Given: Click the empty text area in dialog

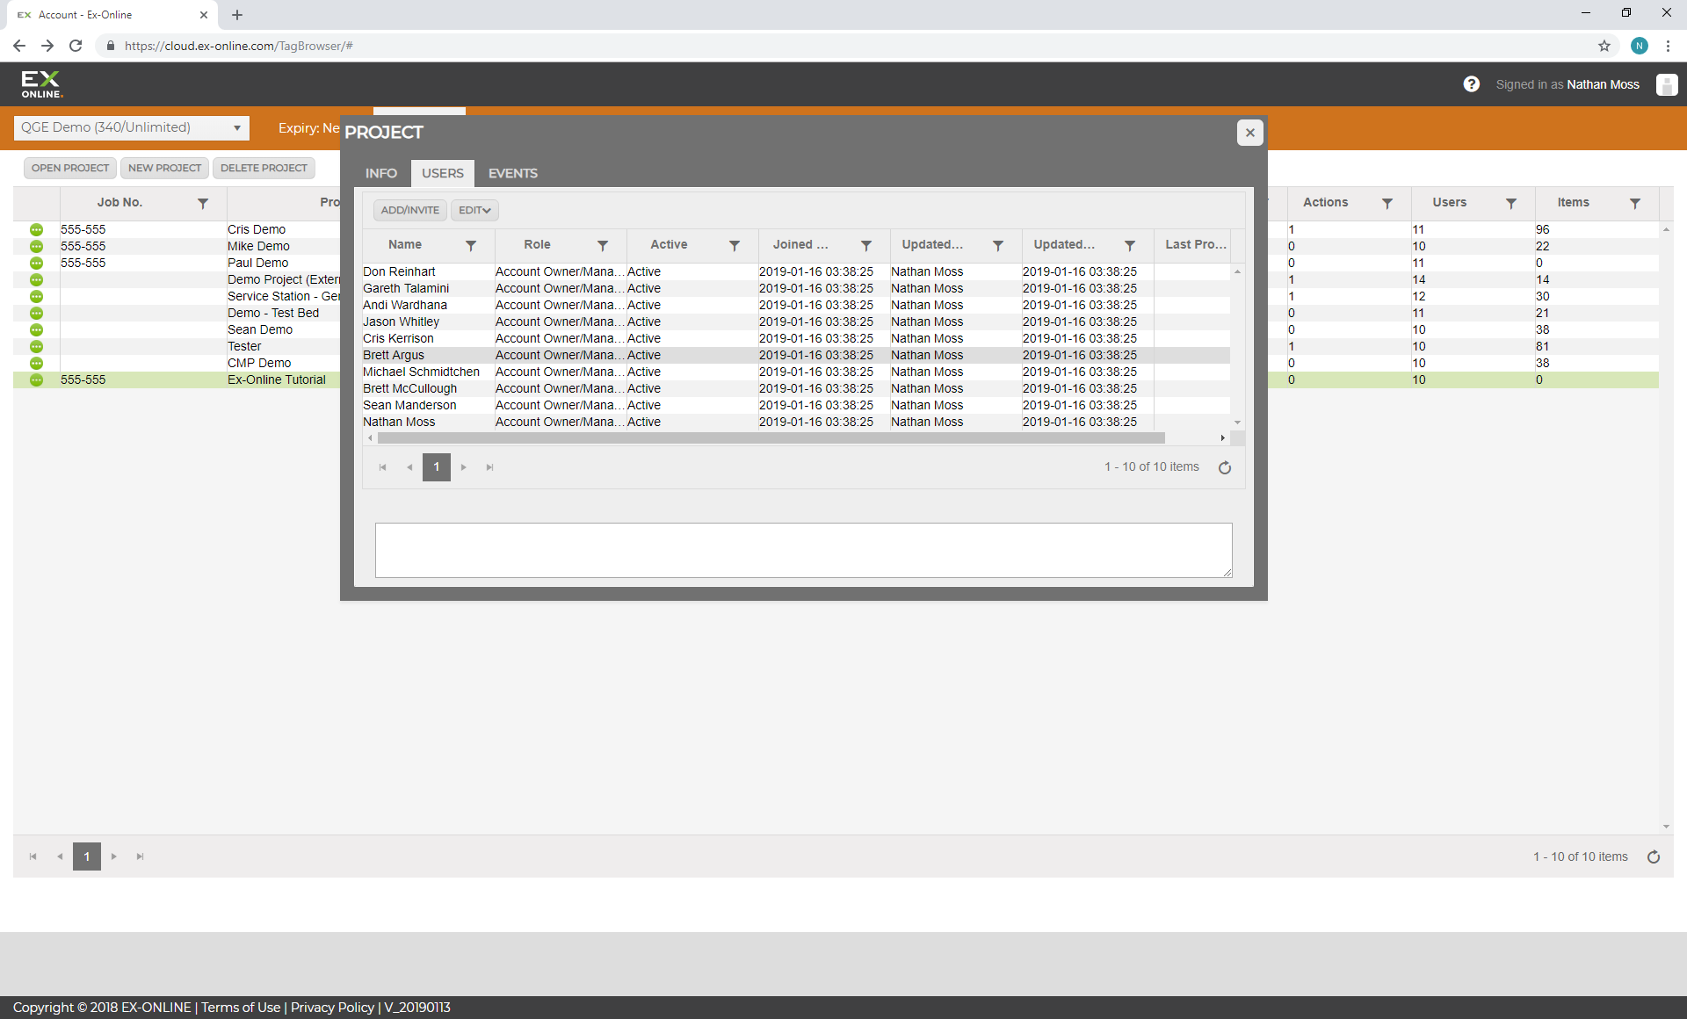Looking at the screenshot, I should (x=803, y=550).
